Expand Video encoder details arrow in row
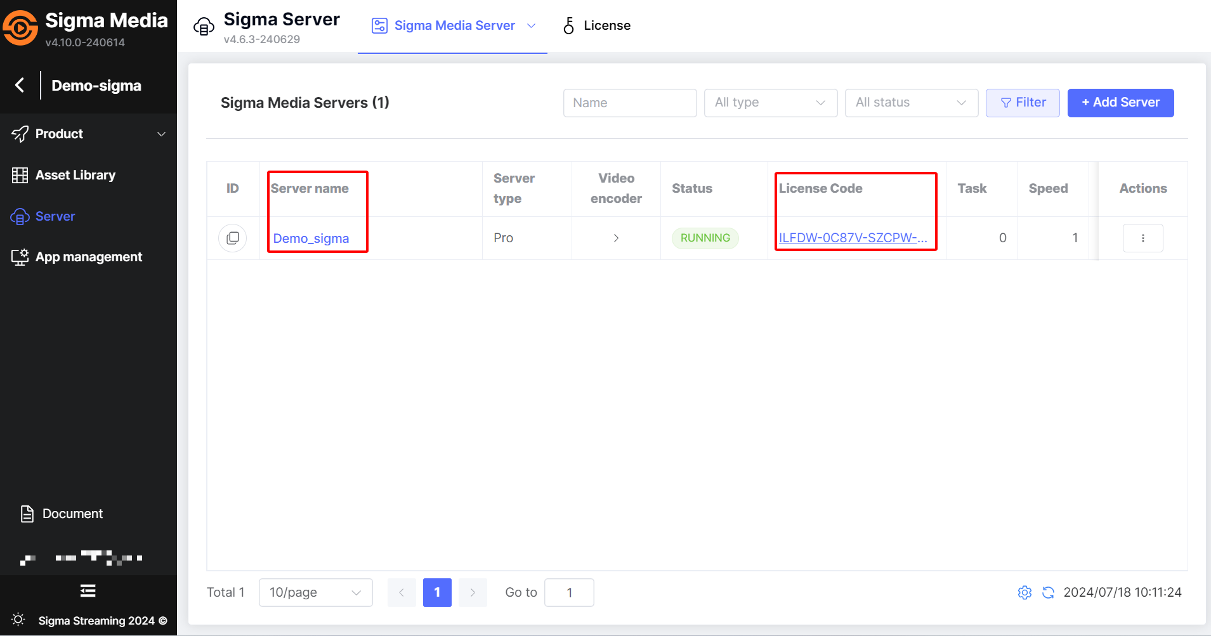This screenshot has width=1211, height=636. tap(616, 238)
